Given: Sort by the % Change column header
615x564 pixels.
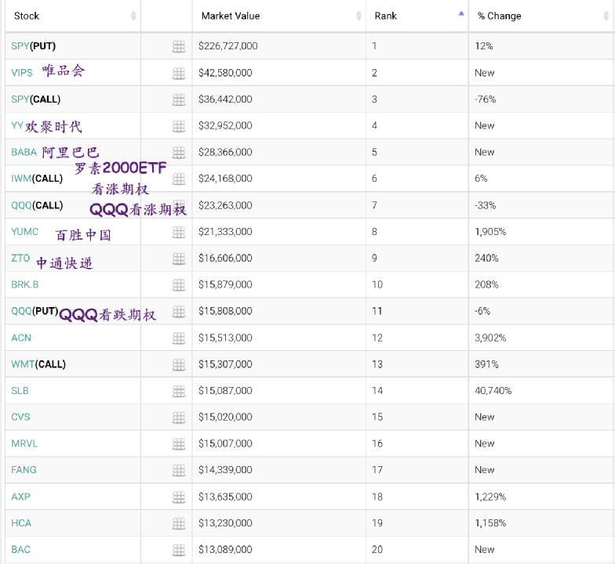Looking at the screenshot, I should [500, 16].
